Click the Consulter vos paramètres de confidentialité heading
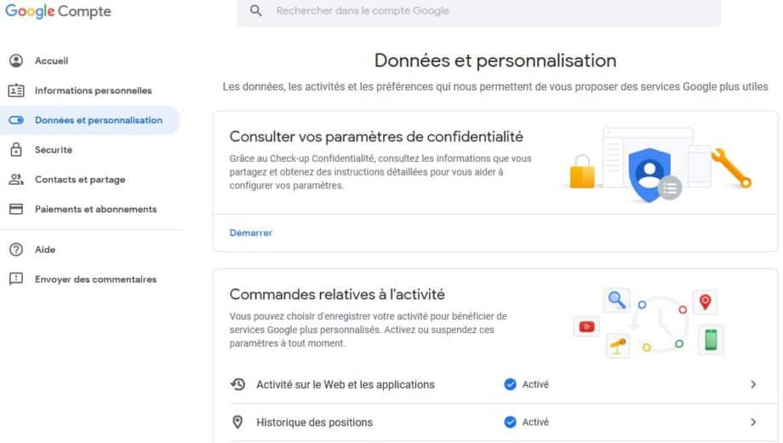Image resolution: width=783 pixels, height=443 pixels. click(x=376, y=136)
